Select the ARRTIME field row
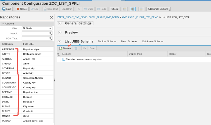The image size is (211, 125). pos(27,59)
